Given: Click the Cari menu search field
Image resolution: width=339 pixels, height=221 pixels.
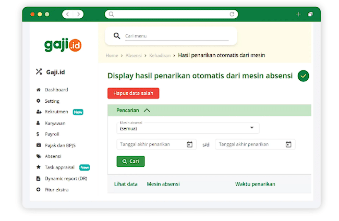Looking at the screenshot, I should (x=176, y=36).
